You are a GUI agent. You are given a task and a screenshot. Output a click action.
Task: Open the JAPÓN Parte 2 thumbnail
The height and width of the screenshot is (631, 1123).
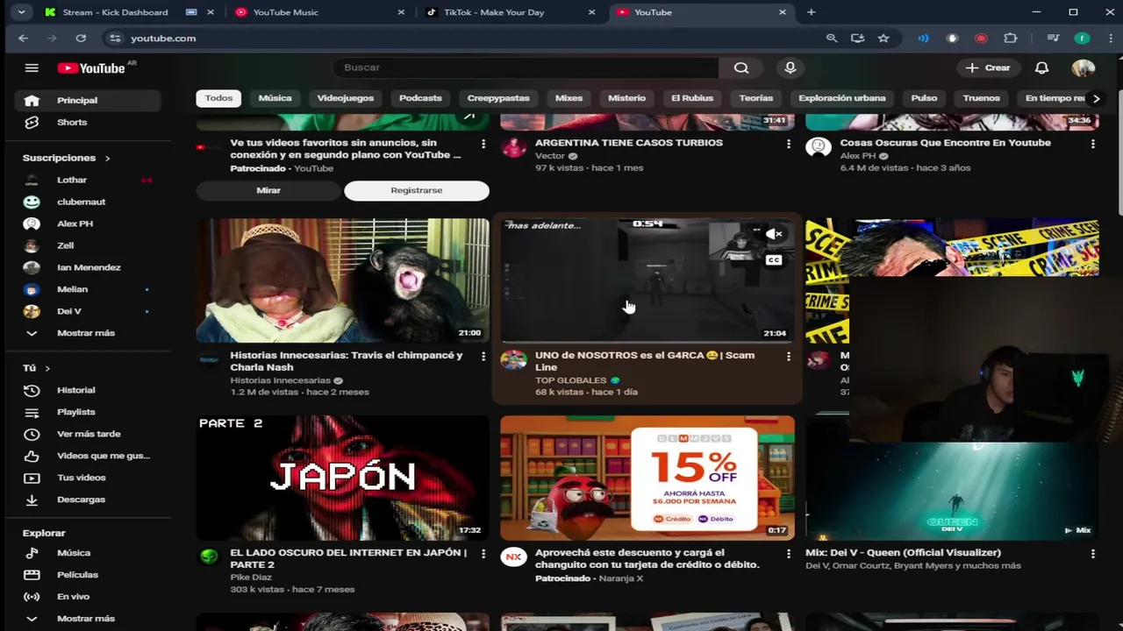coord(342,478)
